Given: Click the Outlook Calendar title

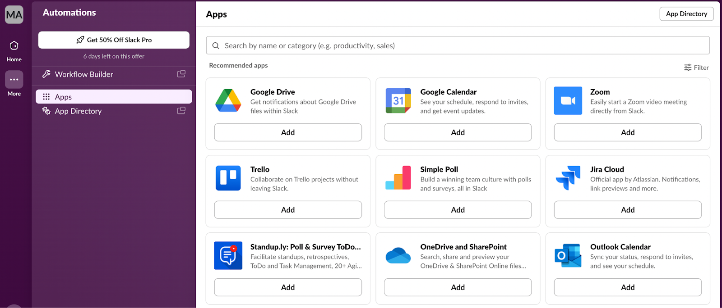Looking at the screenshot, I should point(620,247).
